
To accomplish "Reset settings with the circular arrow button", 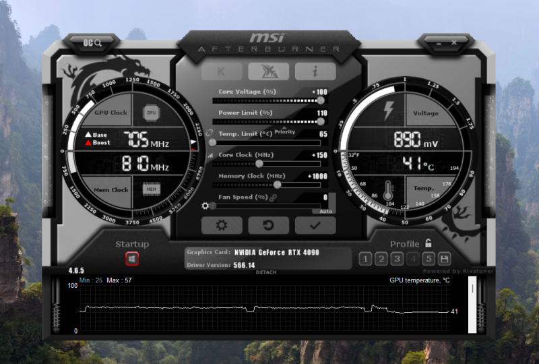I will pyautogui.click(x=268, y=225).
